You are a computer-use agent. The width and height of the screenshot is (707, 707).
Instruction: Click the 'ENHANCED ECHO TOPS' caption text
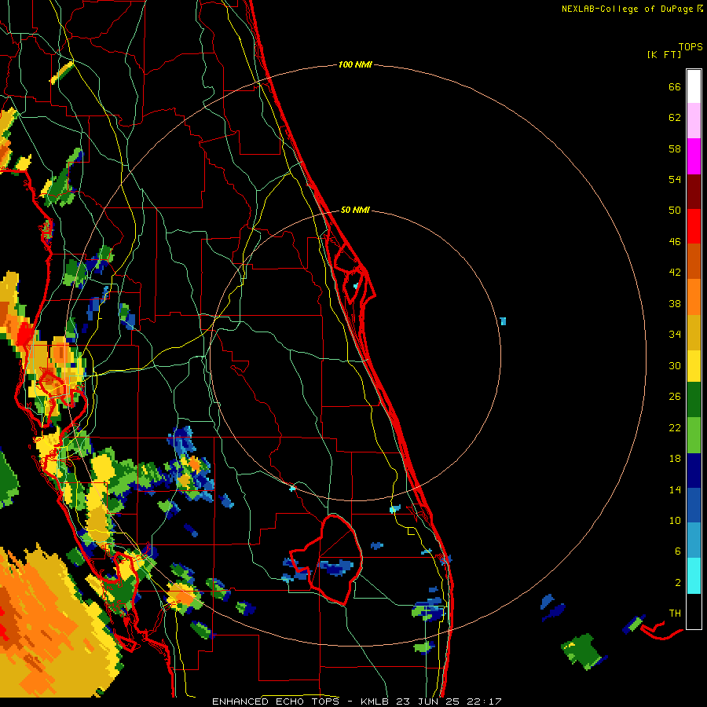(x=276, y=702)
